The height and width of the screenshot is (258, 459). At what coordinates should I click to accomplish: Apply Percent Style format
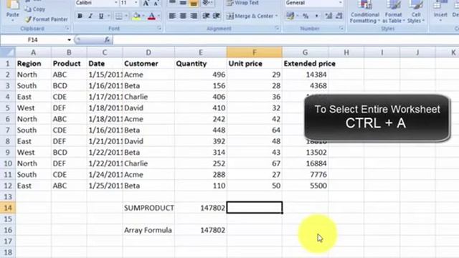click(306, 16)
